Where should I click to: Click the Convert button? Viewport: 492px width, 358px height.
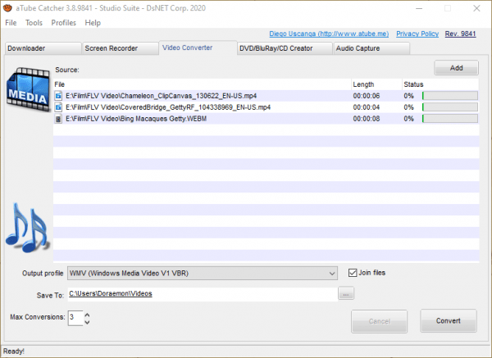coord(449,321)
